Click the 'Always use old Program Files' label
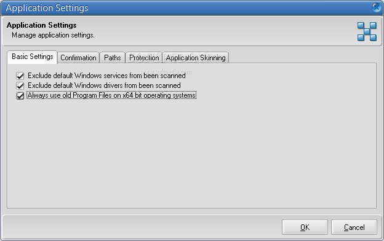384x241 pixels. pyautogui.click(x=111, y=95)
